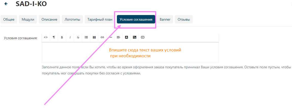
Task: Apply bold formatting
Action: [x=62, y=37]
